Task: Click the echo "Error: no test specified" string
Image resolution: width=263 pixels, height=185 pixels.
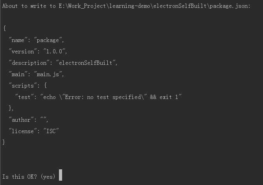Action: 110,97
